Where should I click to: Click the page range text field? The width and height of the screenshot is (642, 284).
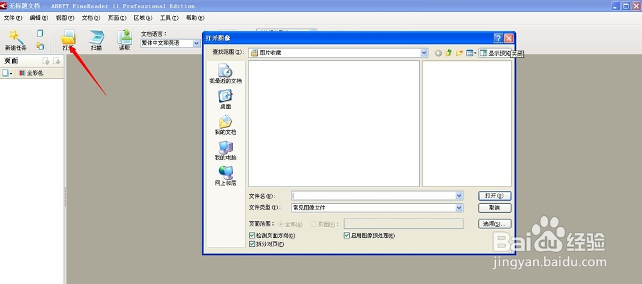tap(403, 224)
